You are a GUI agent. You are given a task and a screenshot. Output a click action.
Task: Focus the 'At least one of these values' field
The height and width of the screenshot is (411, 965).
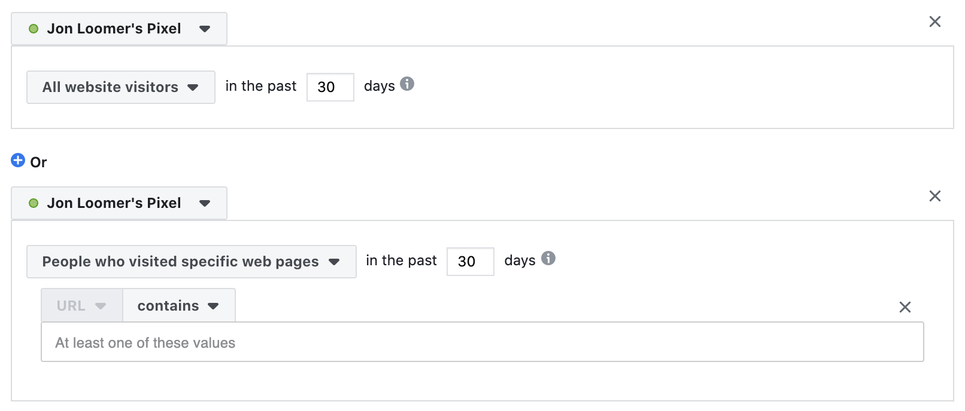point(482,342)
